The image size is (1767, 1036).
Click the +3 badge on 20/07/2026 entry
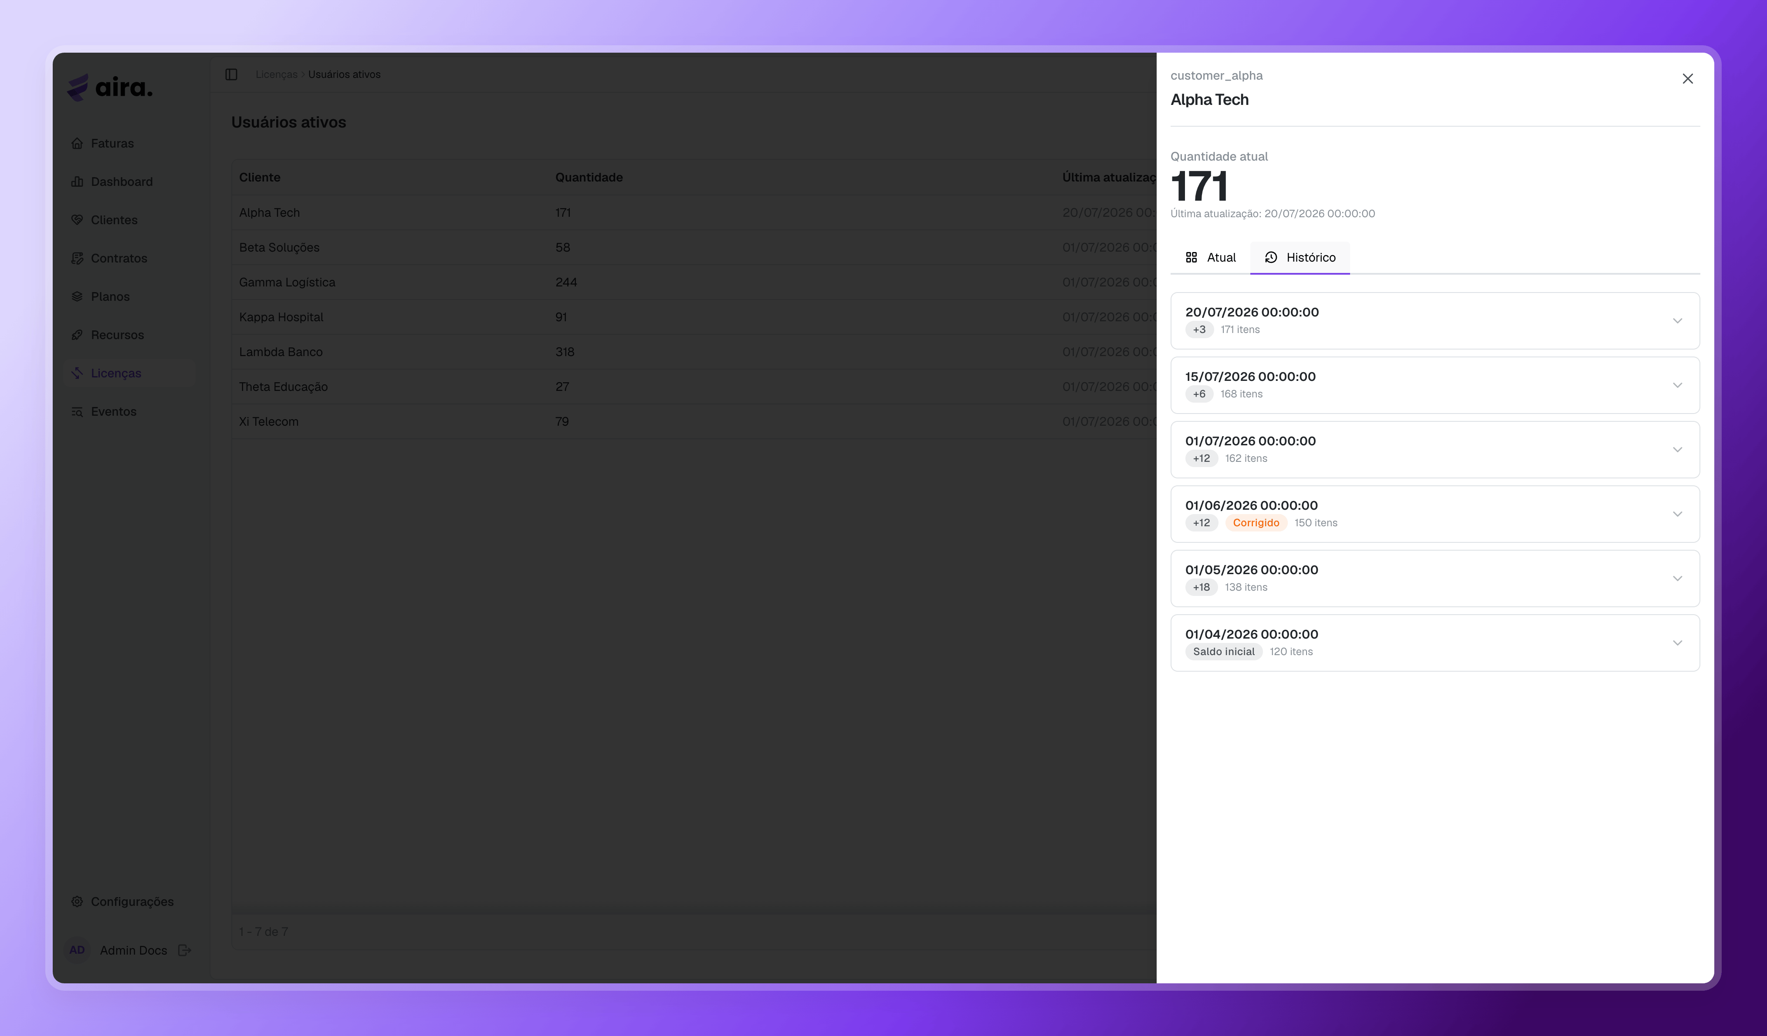click(1199, 329)
